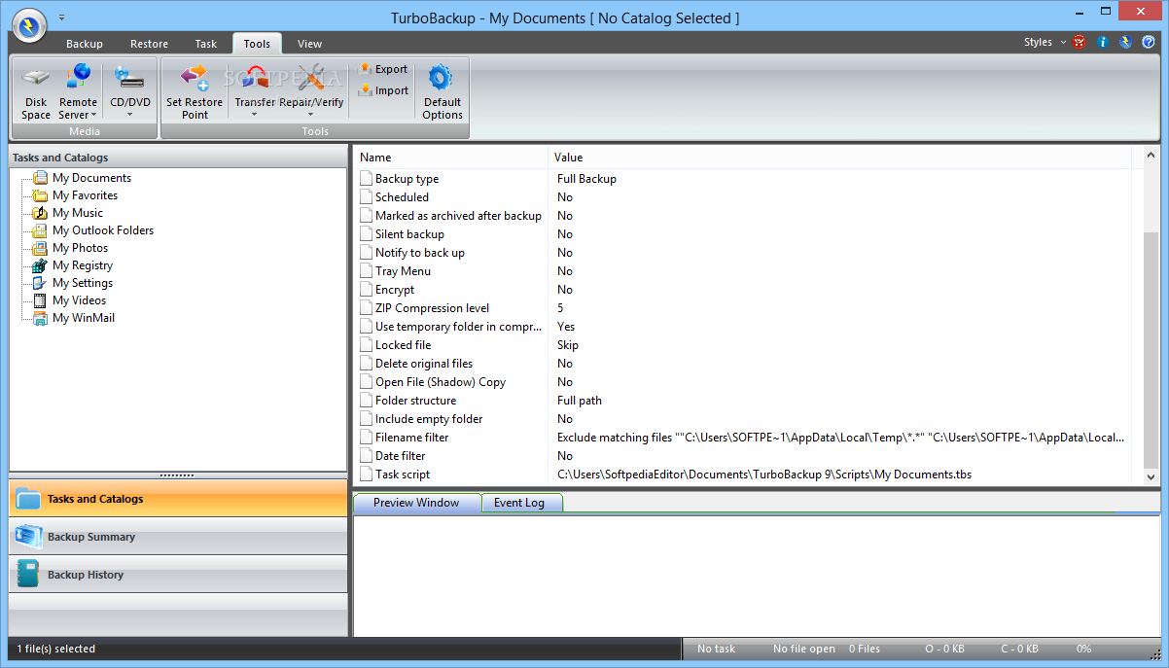Select My Favorites in the task tree
The height and width of the screenshot is (668, 1169).
click(85, 195)
